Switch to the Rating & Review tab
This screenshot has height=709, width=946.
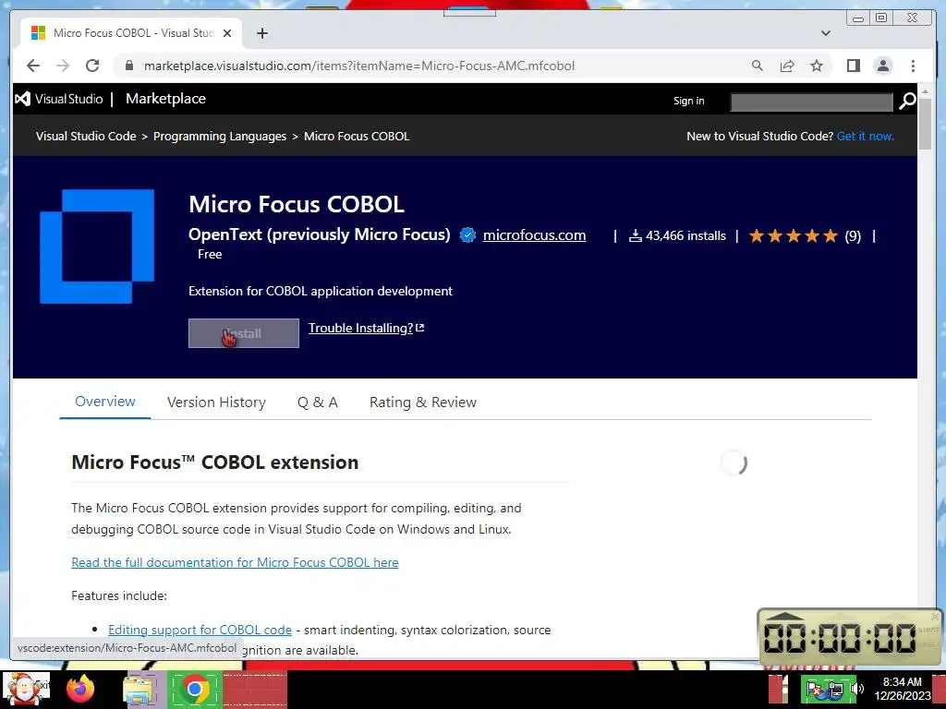pos(423,403)
